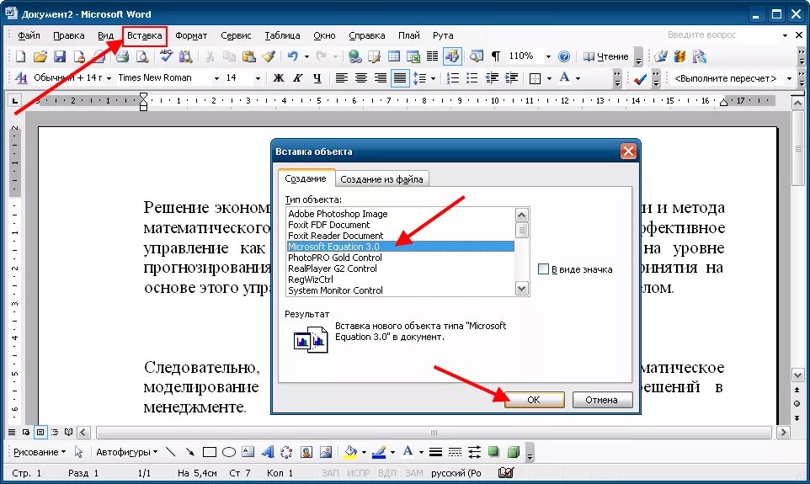
Task: Open Columns layout icon
Action: click(x=433, y=56)
